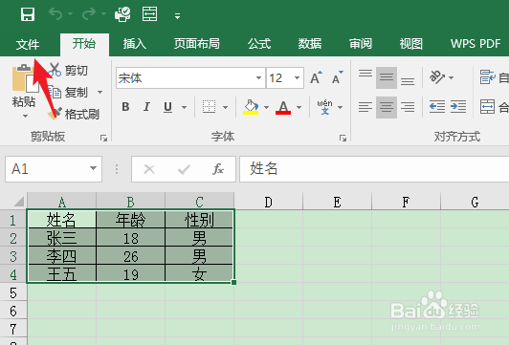Switch to the 插入 tab
Image resolution: width=509 pixels, height=345 pixels.
tap(135, 43)
